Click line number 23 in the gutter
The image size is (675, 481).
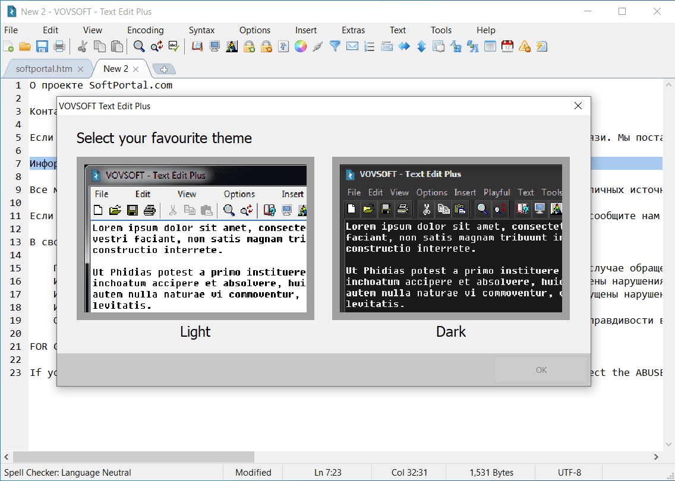pyautogui.click(x=15, y=372)
